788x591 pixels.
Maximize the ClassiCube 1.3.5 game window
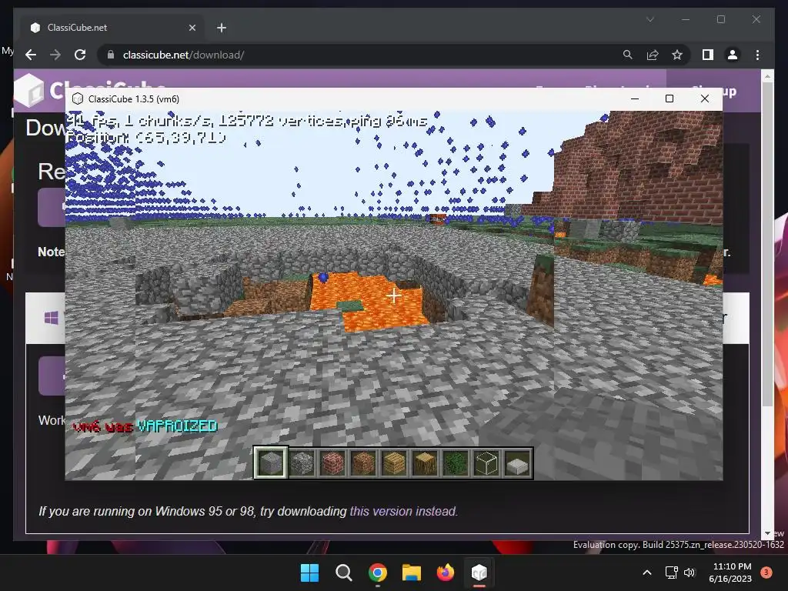click(x=669, y=98)
